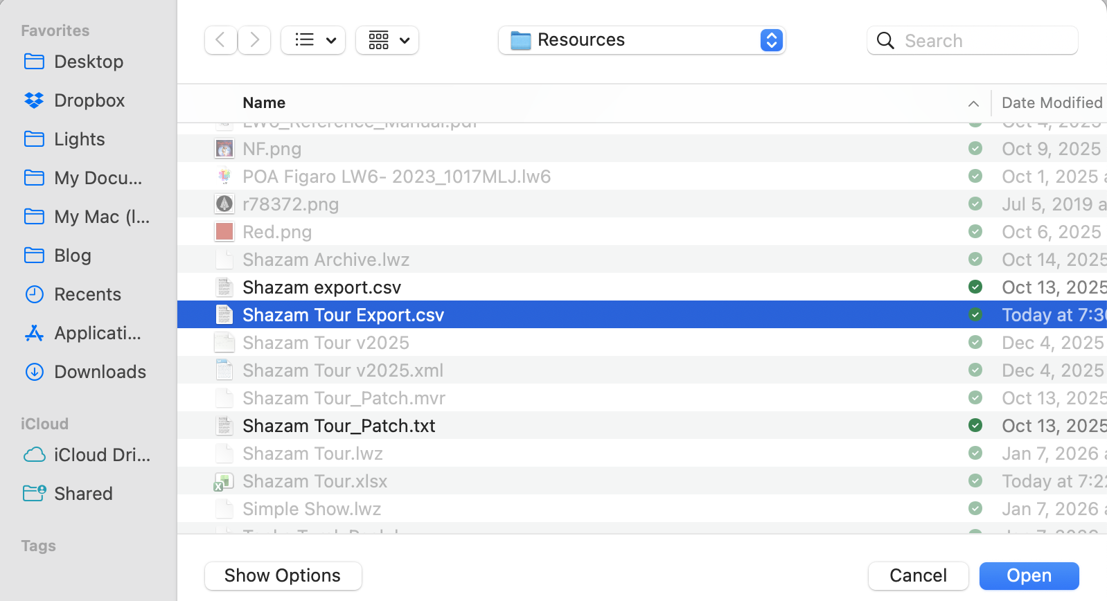The image size is (1107, 601).
Task: Click the forward navigation arrow
Action: point(254,40)
